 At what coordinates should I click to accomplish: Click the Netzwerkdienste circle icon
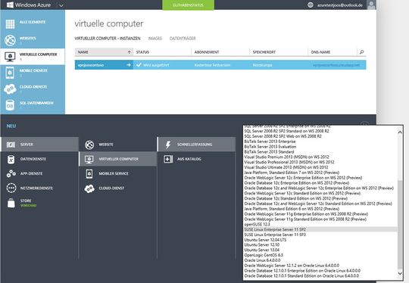(11, 188)
